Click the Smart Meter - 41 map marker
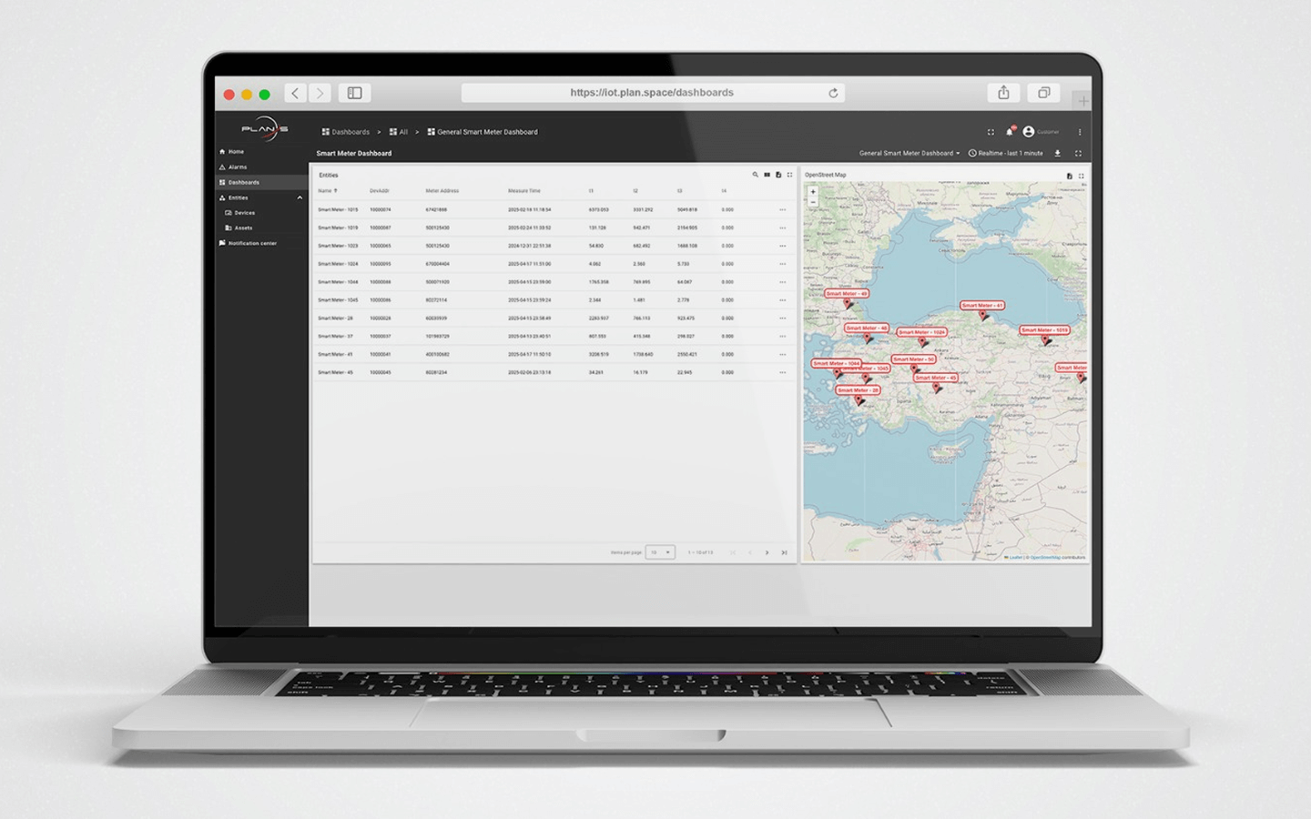Screen dimensions: 1311x819 [x=982, y=315]
